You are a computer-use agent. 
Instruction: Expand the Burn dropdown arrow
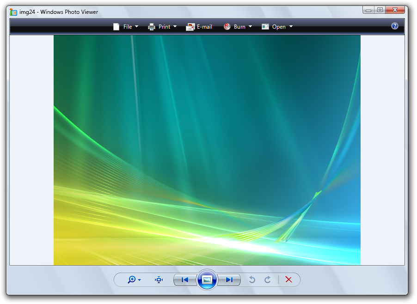251,27
